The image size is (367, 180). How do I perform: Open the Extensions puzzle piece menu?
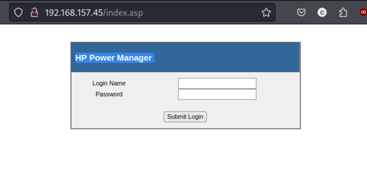[x=343, y=12]
